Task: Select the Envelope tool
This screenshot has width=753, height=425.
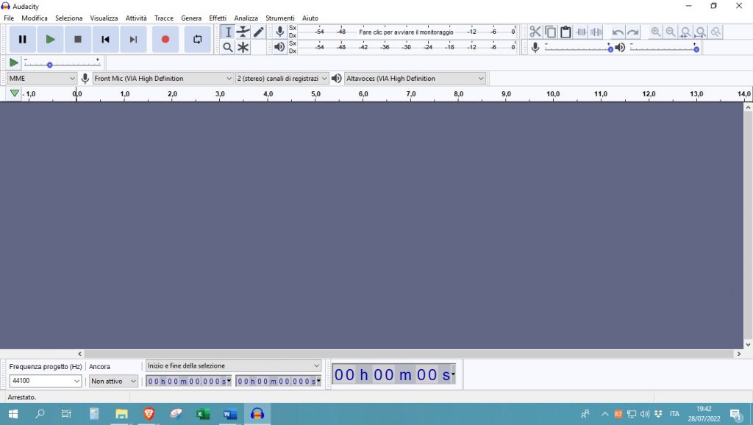Action: tap(243, 32)
